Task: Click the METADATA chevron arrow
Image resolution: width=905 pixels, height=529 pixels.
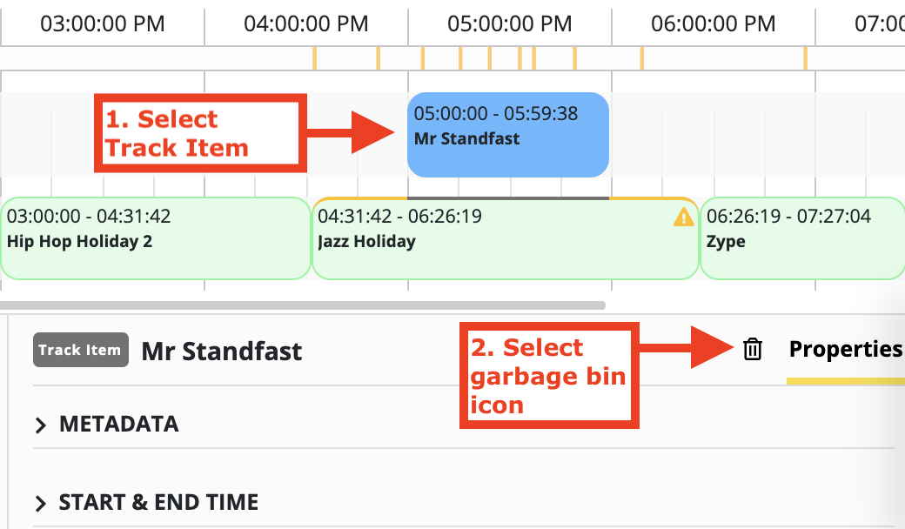Action: (x=40, y=425)
